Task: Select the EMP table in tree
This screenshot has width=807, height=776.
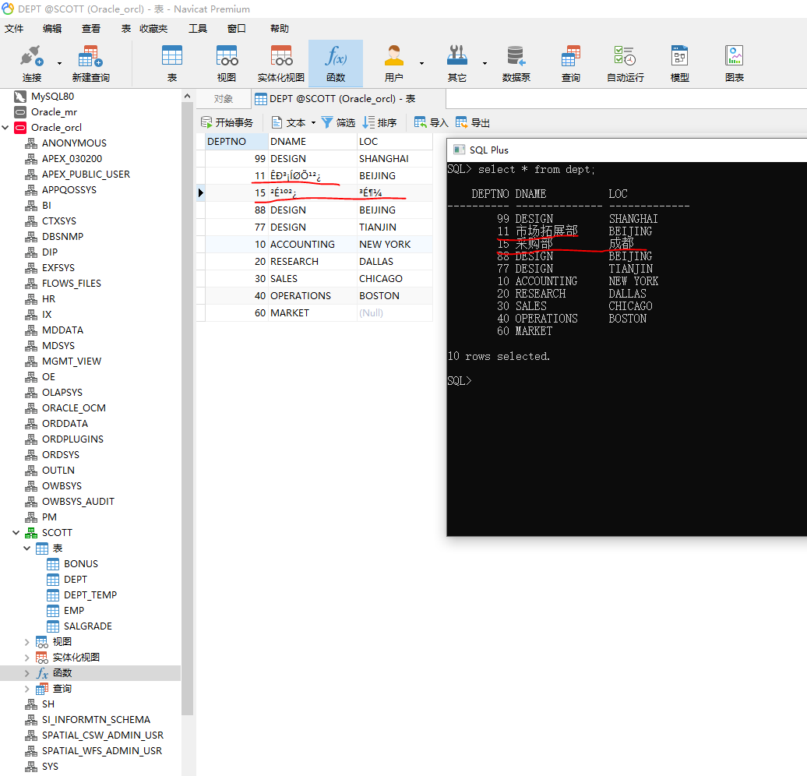Action: [x=74, y=611]
